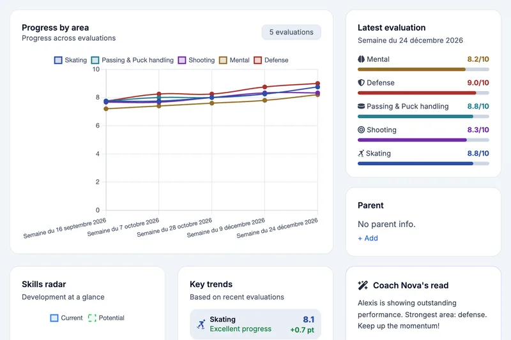Click the Defense data point for 24 décembre

[x=317, y=84]
